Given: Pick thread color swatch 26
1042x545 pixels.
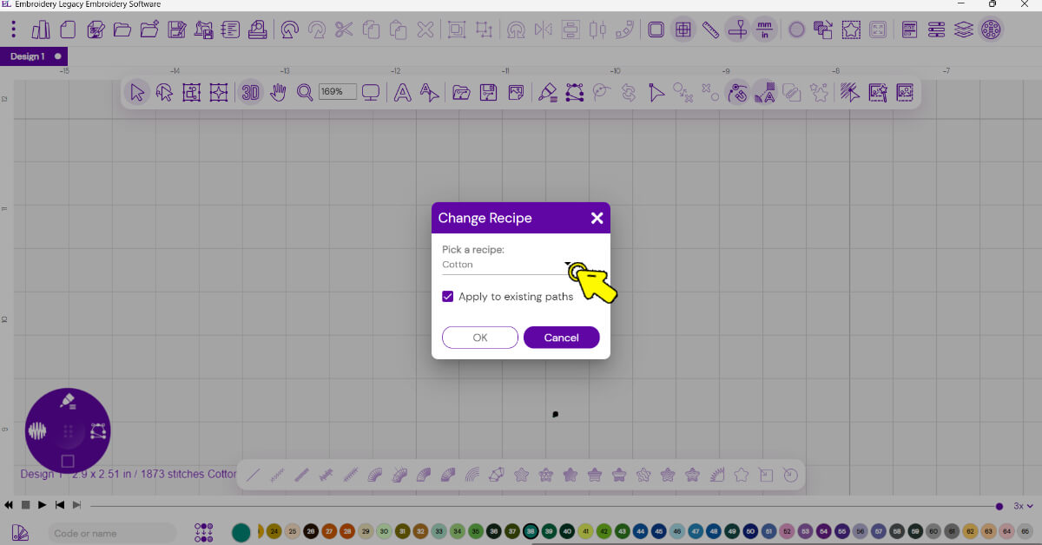Looking at the screenshot, I should tap(311, 530).
